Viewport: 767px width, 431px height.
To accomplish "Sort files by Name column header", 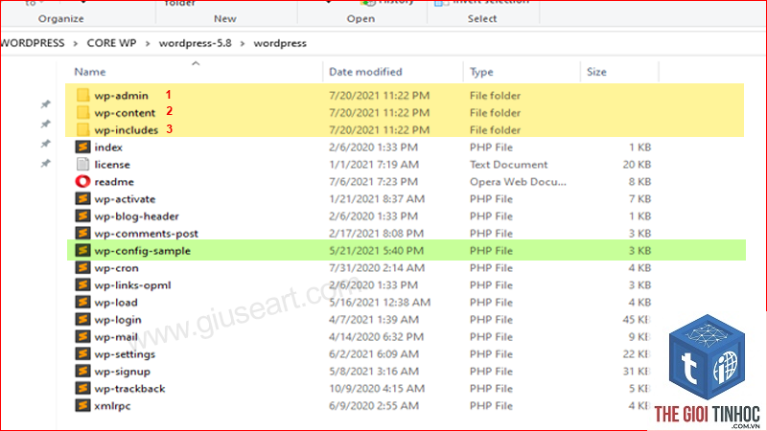I will click(90, 72).
